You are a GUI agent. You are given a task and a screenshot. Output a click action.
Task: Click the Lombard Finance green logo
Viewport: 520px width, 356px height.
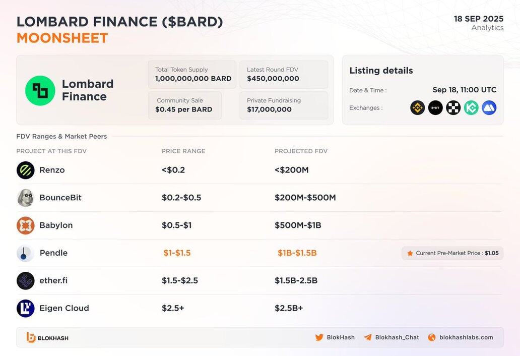[40, 91]
